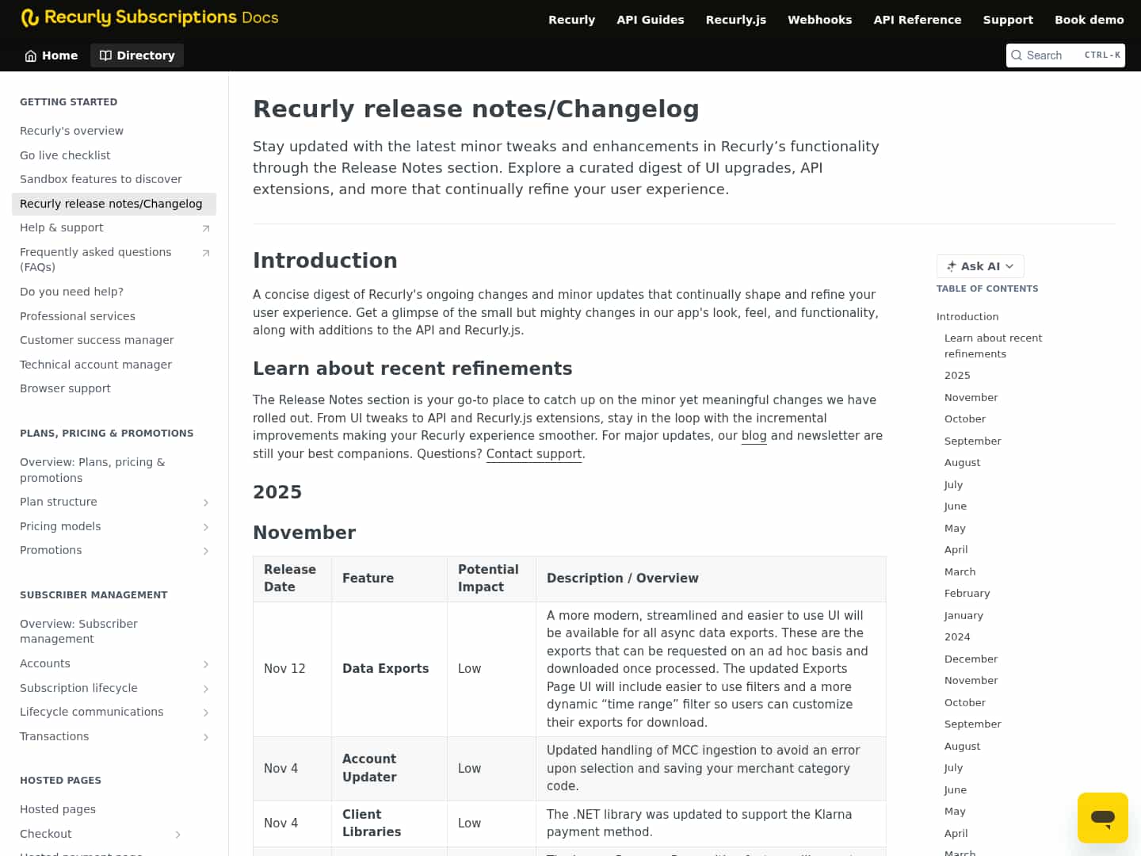The width and height of the screenshot is (1141, 856).
Task: Click the sparkle icon on Ask AI
Action: point(951,266)
